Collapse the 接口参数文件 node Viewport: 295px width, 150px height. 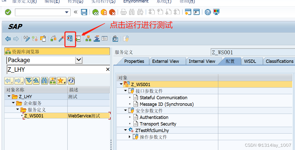126,91
